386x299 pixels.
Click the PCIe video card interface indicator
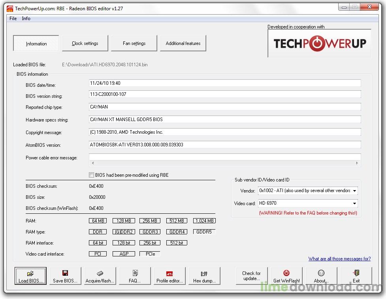(150, 254)
